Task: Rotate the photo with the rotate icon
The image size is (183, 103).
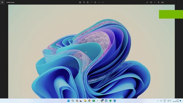Action: point(84,2)
